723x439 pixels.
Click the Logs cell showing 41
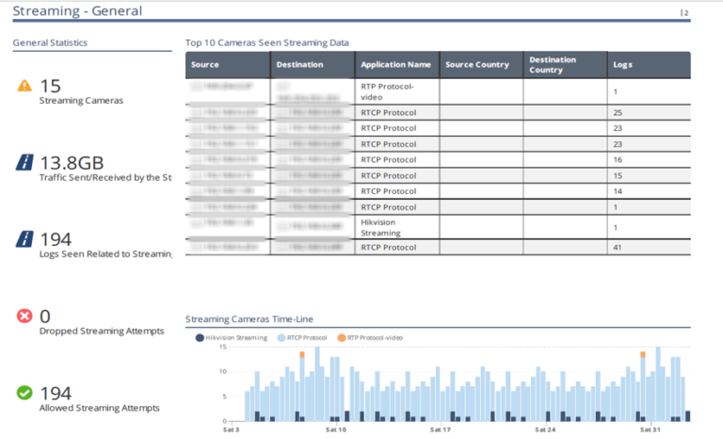(650, 248)
